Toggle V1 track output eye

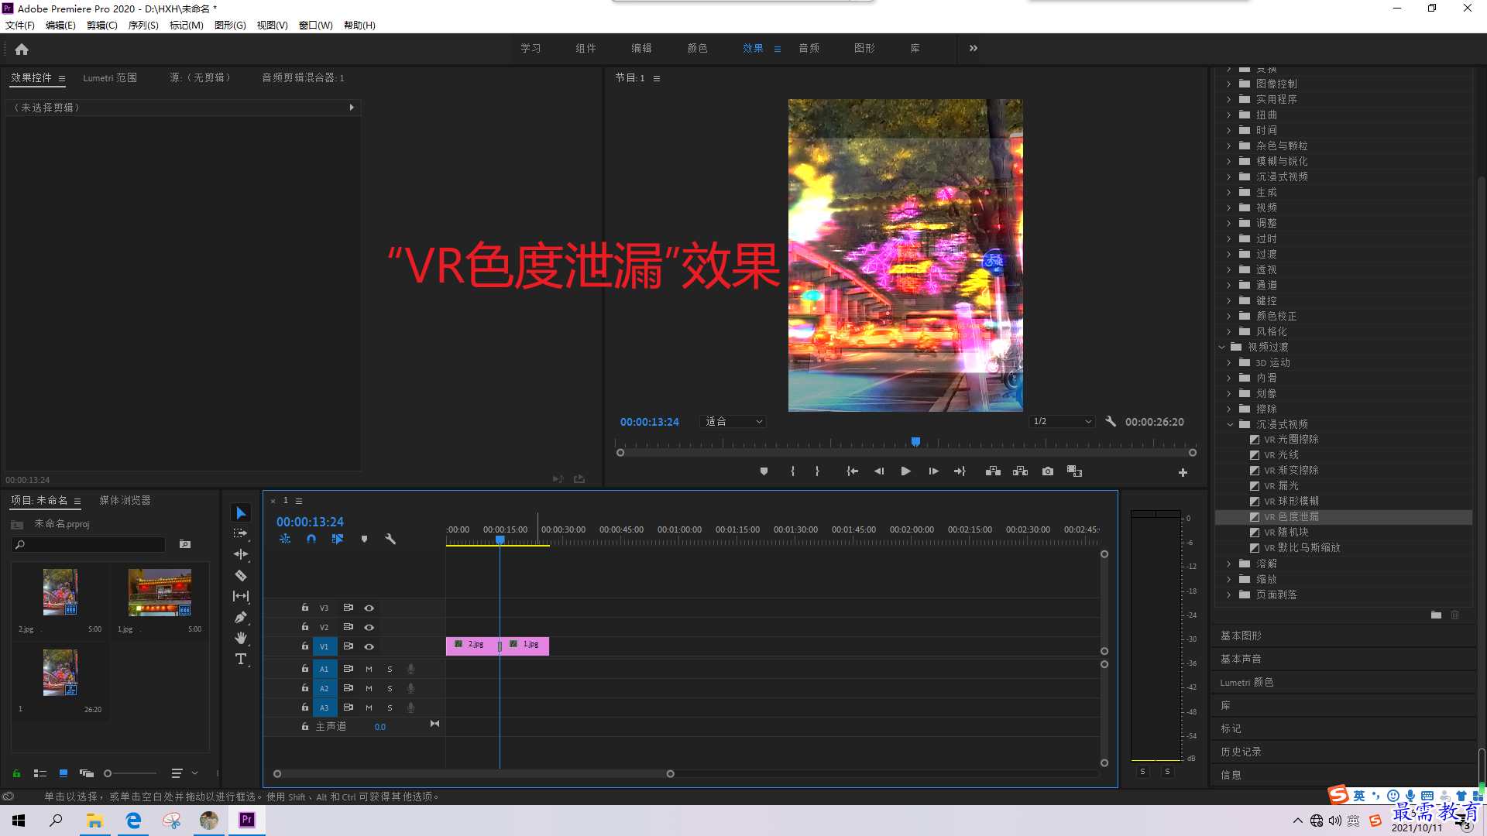click(x=369, y=647)
